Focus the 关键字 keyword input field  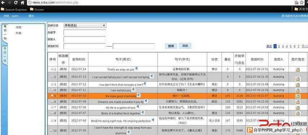[85, 32]
